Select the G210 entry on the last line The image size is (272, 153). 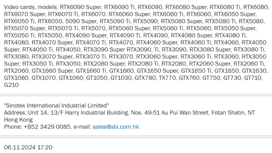11,85
